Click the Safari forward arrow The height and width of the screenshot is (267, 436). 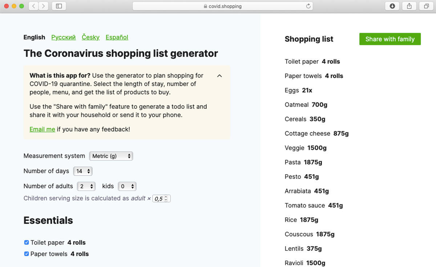[x=44, y=6]
